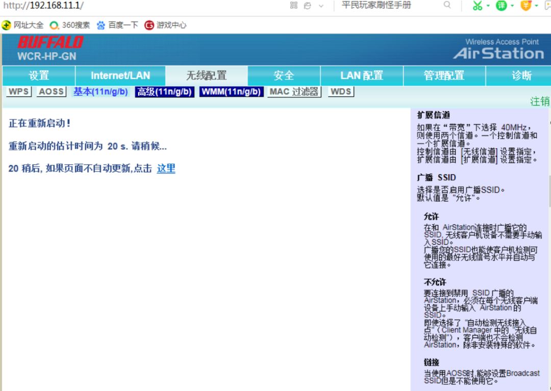Open the translate icon in the toolbar
Image resolution: width=551 pixels, height=391 pixels.
(500, 6)
